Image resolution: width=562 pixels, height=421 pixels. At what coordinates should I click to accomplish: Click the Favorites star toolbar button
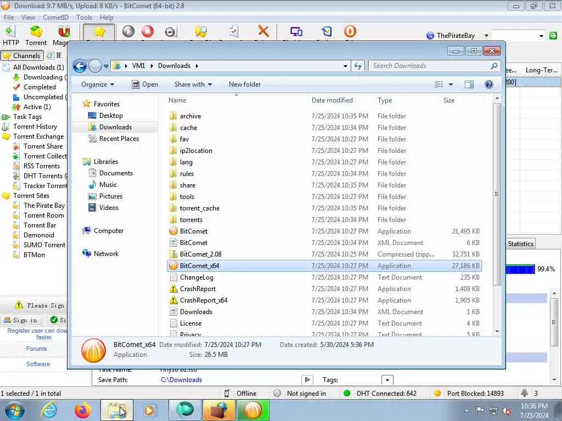point(99,32)
